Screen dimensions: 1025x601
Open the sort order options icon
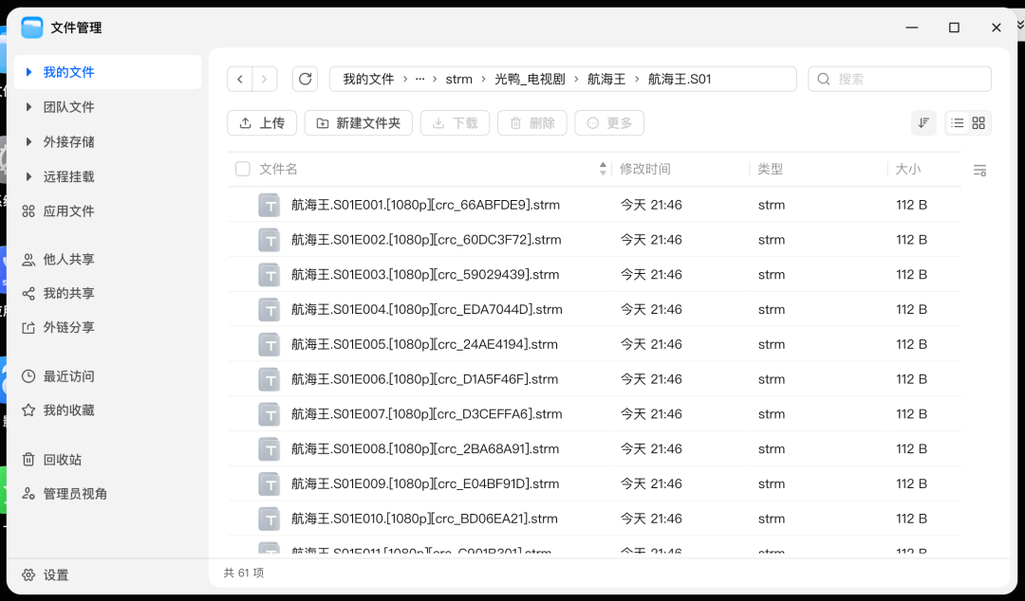[923, 123]
